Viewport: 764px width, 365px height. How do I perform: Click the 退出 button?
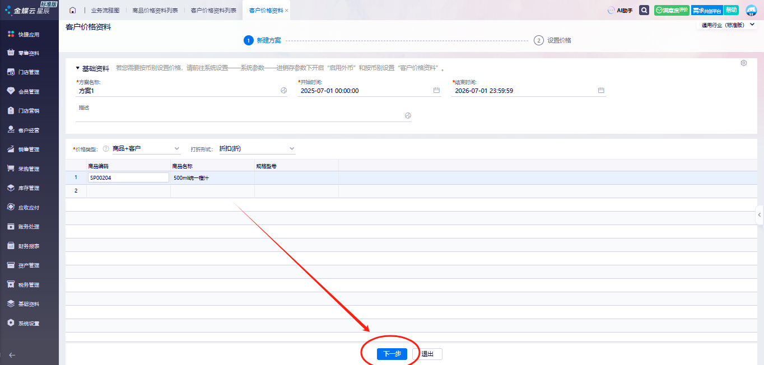(427, 354)
